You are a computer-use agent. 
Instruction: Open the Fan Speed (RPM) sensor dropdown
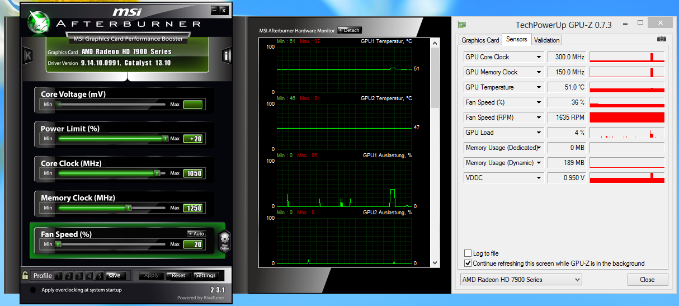pyautogui.click(x=539, y=117)
